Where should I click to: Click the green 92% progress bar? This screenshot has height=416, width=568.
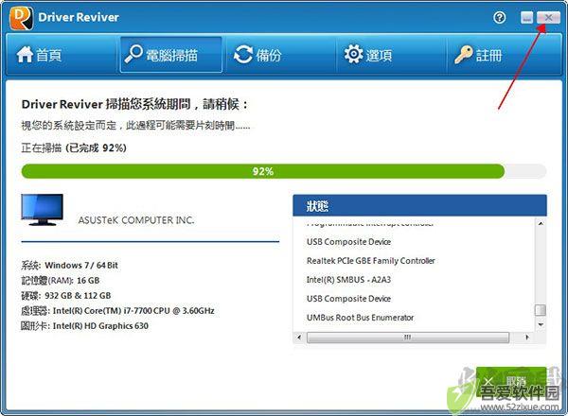pyautogui.click(x=263, y=171)
